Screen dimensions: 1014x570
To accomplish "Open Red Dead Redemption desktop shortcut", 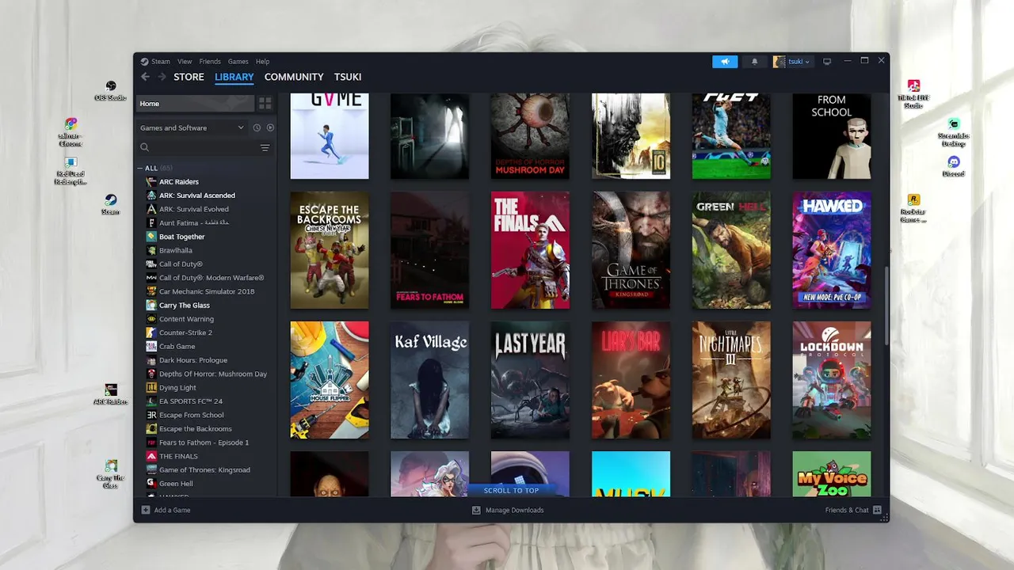I will pyautogui.click(x=71, y=171).
